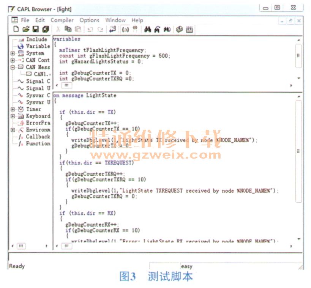Click the CAN Mess envelope icon

pos(21,67)
